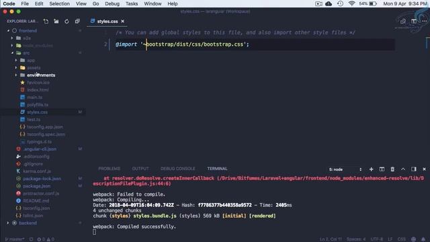Maximize the terminal panel with the up chevron
This screenshot has height=242, width=430.
click(x=403, y=169)
